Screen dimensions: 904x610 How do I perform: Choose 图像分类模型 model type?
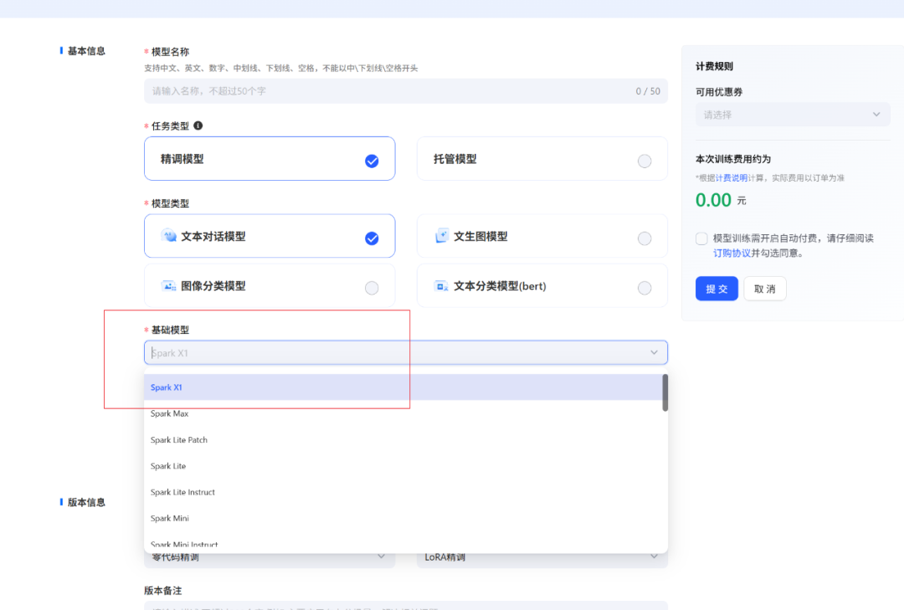pyautogui.click(x=270, y=286)
